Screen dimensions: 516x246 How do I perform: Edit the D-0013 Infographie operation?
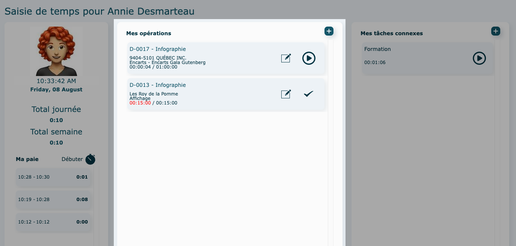click(286, 94)
